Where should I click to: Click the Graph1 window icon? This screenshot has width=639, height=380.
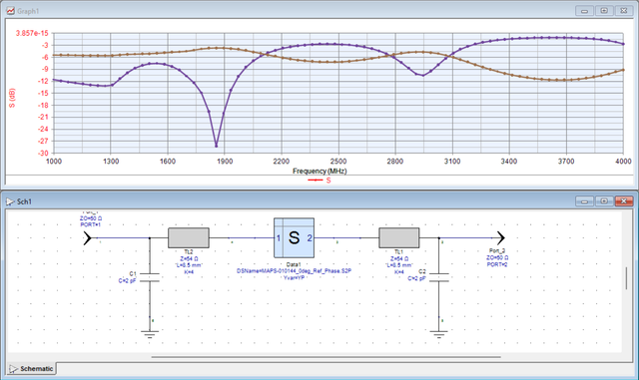11,11
